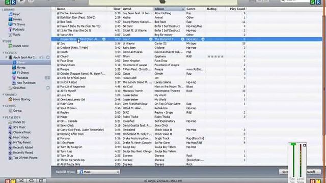Viewport: 326px width, 183px height.
Task: Click the arrow beside Empire State of Mind
Action: [x=104, y=39]
